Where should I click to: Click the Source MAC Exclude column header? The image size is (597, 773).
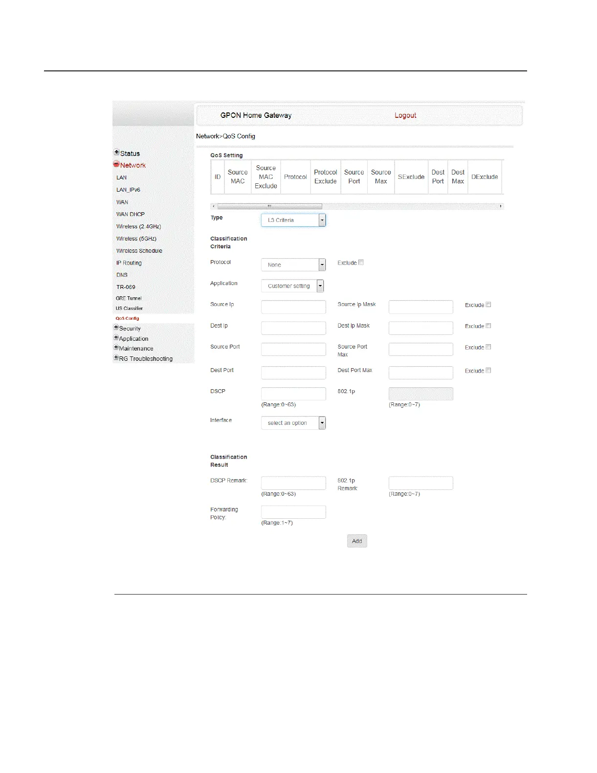coord(266,177)
